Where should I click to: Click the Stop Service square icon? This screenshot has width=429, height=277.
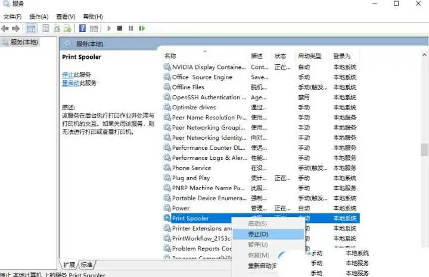[x=120, y=28]
